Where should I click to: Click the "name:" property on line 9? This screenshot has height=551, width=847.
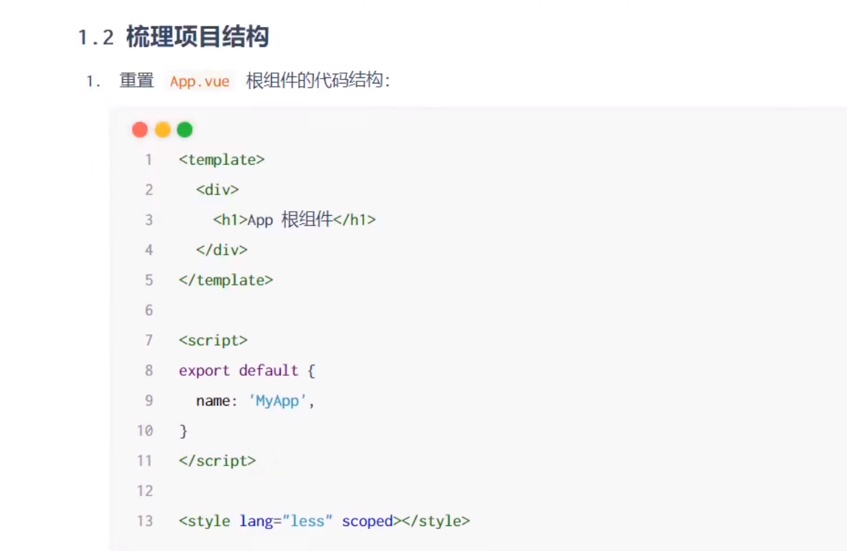pyautogui.click(x=217, y=401)
